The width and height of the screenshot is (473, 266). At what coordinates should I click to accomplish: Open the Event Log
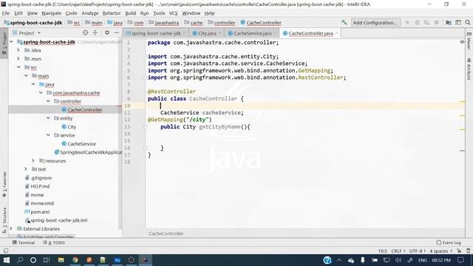[x=449, y=242]
